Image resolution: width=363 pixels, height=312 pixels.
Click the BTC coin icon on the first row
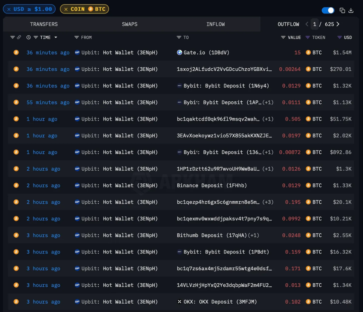[16, 53]
